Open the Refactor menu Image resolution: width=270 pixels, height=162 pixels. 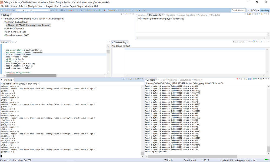coord(22,6)
